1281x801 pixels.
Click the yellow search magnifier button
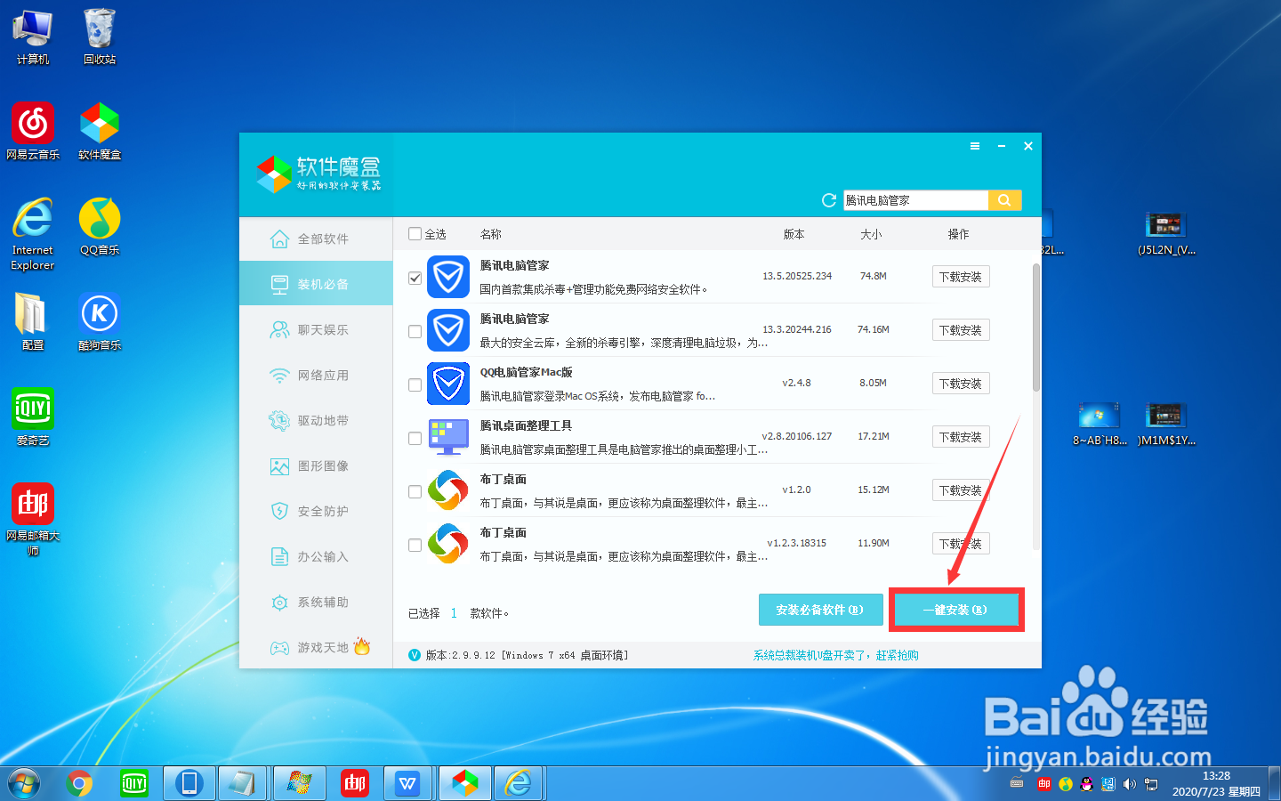1004,200
